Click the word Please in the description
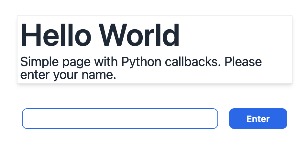The image size is (308, 145). [243, 62]
